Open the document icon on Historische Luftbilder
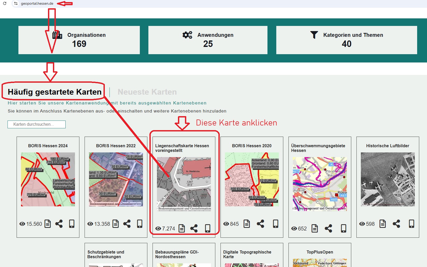The image size is (427, 267). point(383,224)
